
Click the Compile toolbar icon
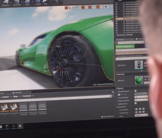click(x=38, y=2)
